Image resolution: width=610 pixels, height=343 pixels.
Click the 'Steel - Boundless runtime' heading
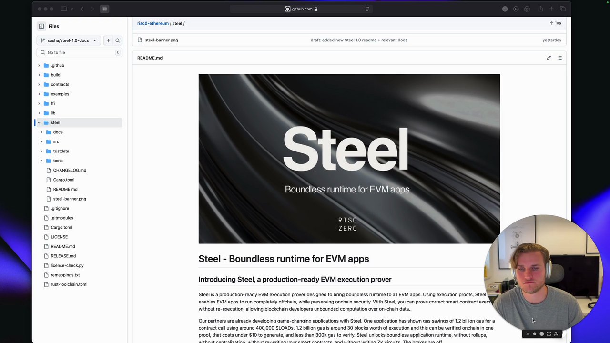(284, 259)
